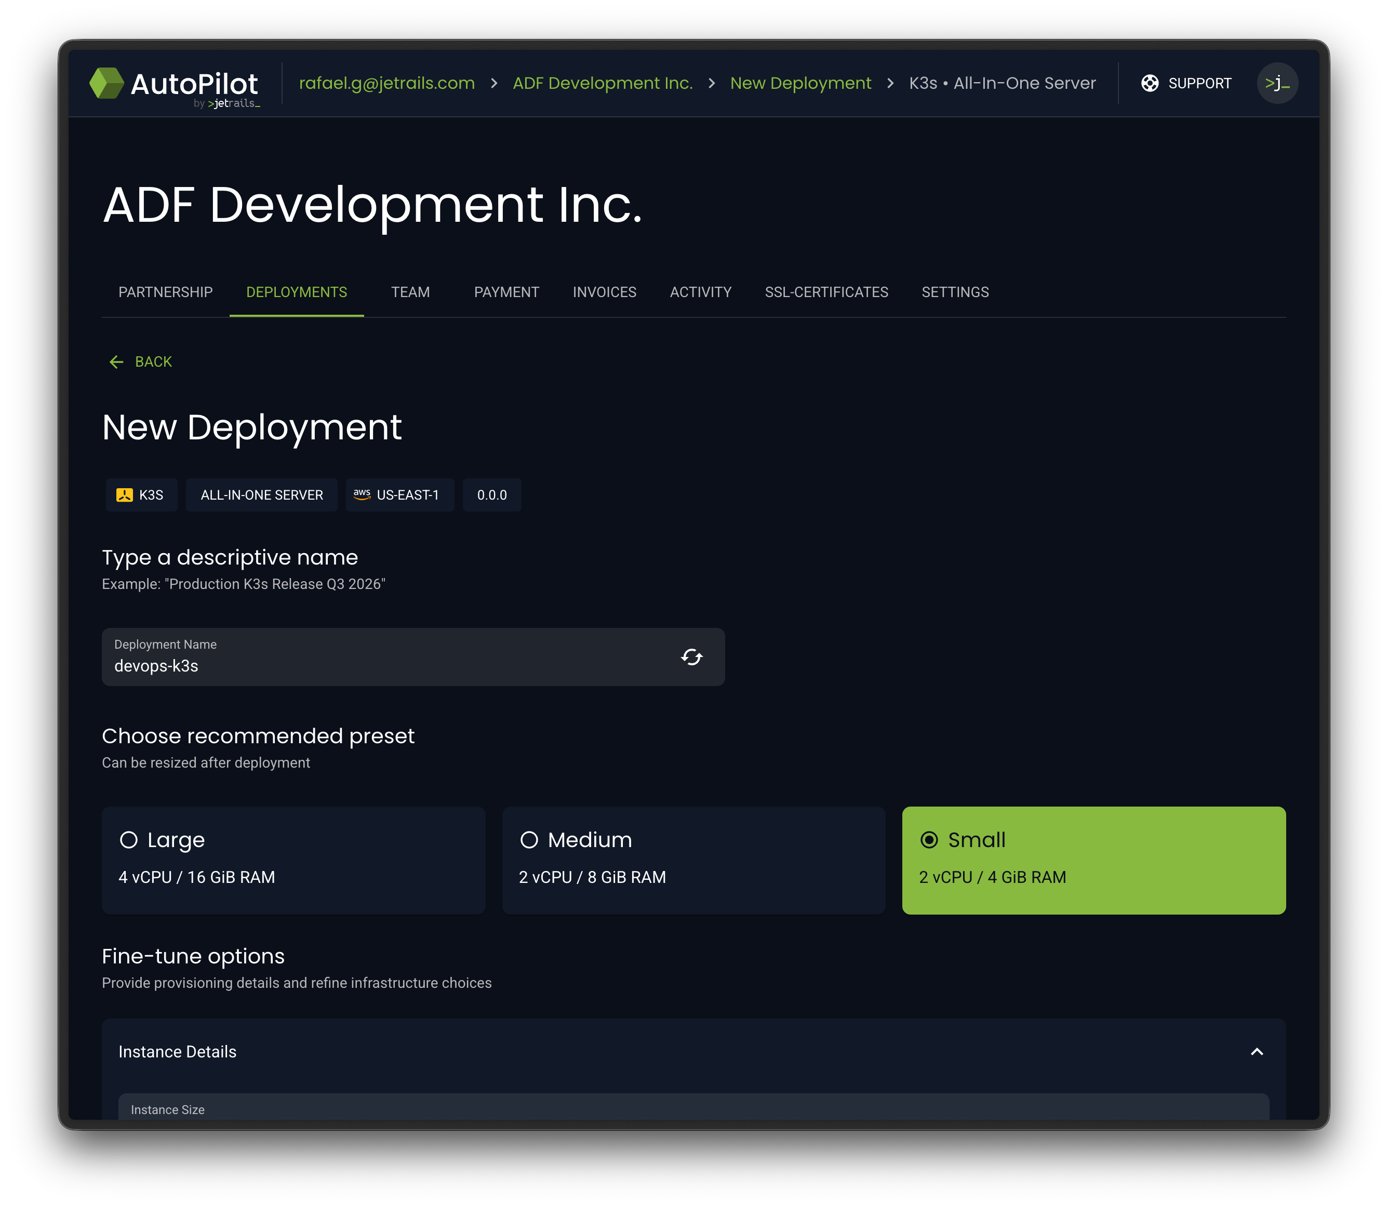Click the 'Example: "Production K3s Release Q3 2026"' text

[243, 584]
